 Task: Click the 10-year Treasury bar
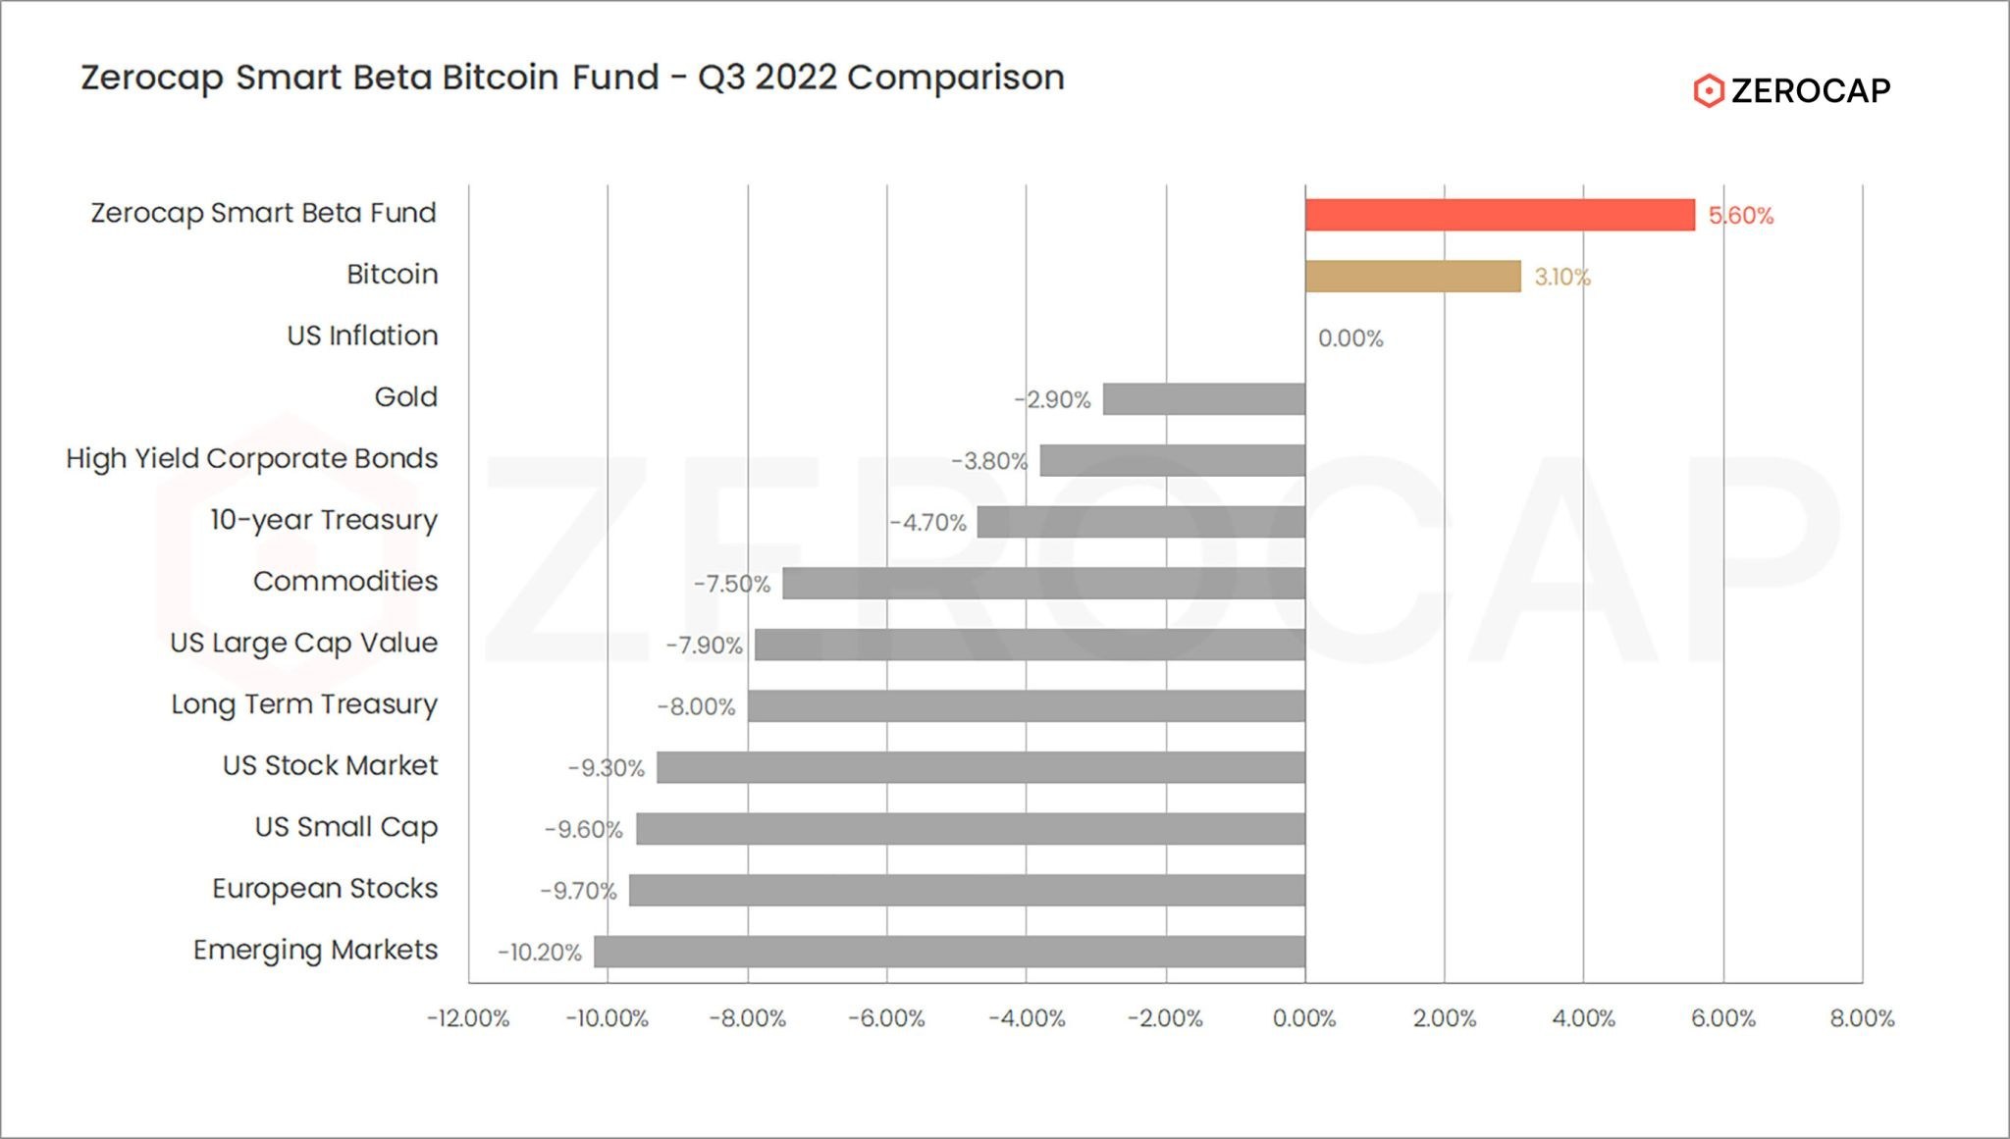pyautogui.click(x=1140, y=522)
